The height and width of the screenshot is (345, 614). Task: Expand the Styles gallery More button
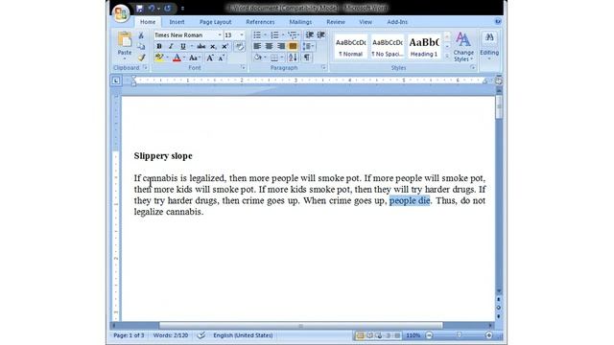click(x=447, y=57)
